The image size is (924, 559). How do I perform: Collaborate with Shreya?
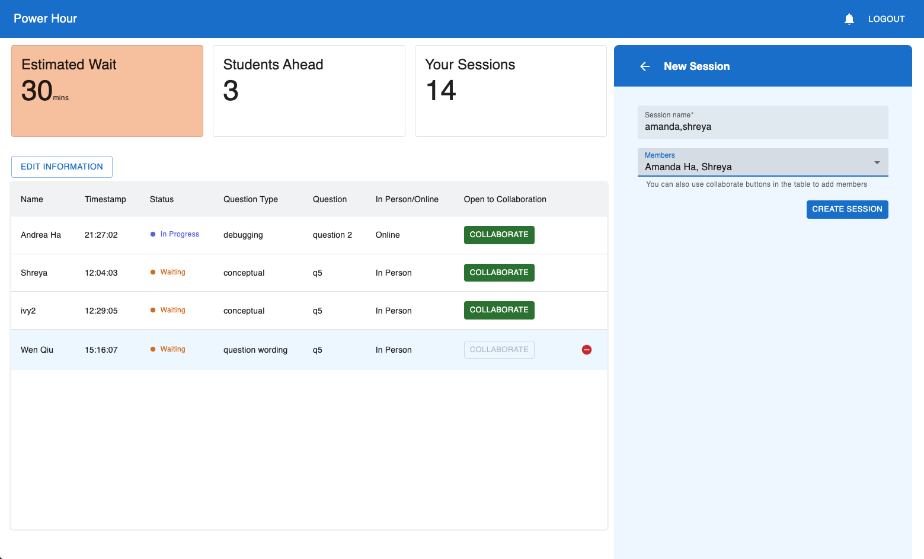click(499, 273)
